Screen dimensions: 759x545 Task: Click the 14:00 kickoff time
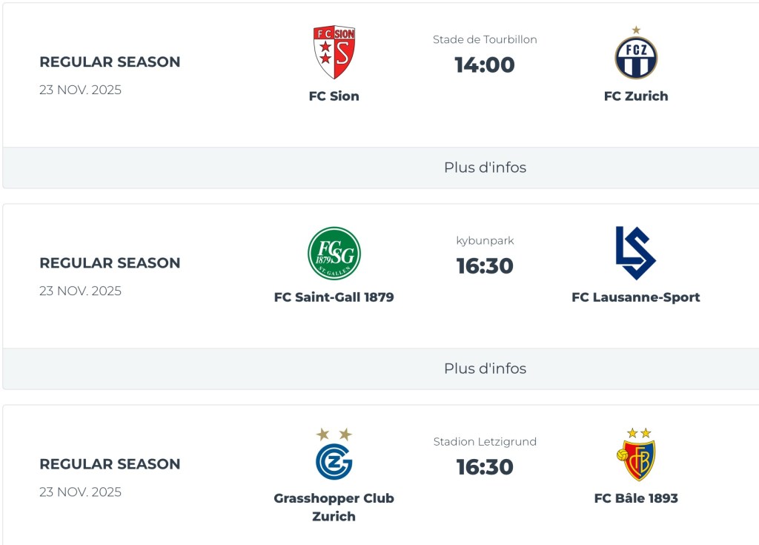coord(485,65)
